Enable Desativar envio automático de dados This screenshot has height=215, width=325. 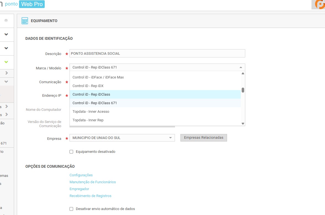coord(71,209)
